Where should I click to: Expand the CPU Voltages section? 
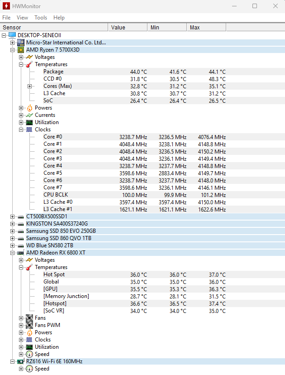click(x=21, y=57)
